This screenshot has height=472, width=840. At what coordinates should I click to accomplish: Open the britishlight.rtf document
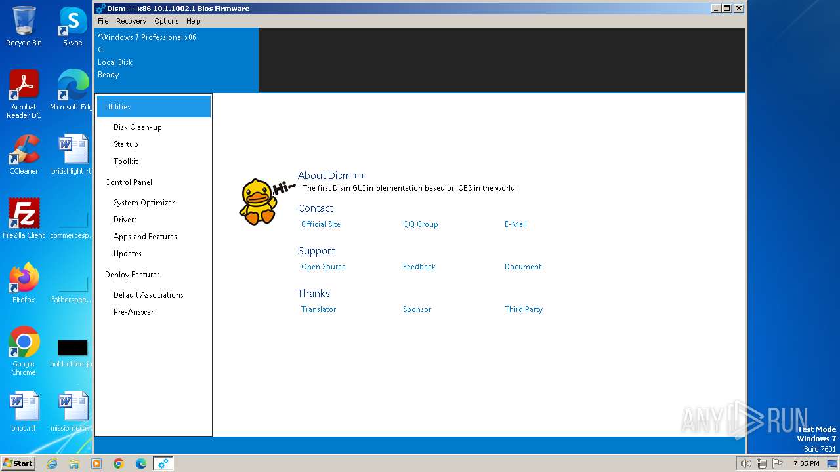coord(73,155)
